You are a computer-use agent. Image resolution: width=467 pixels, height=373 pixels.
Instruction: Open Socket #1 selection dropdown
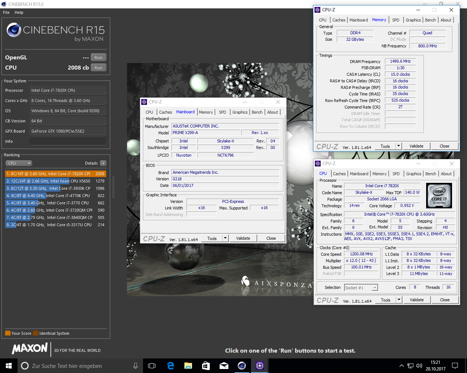(x=361, y=287)
